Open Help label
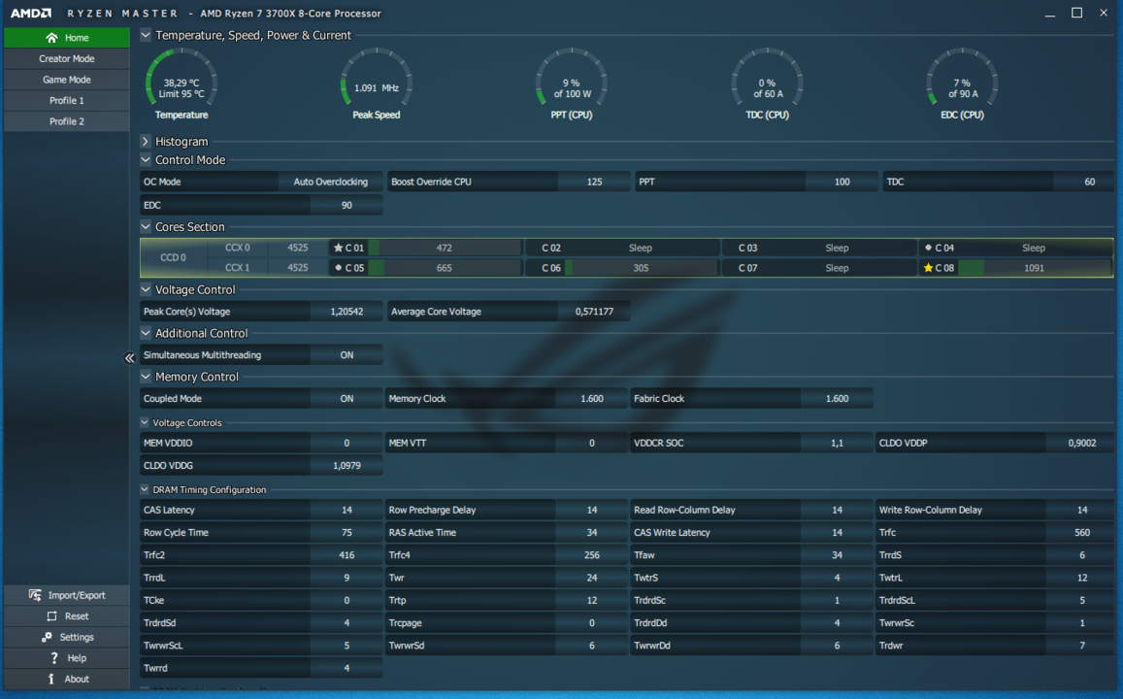1123x699 pixels. [77, 657]
